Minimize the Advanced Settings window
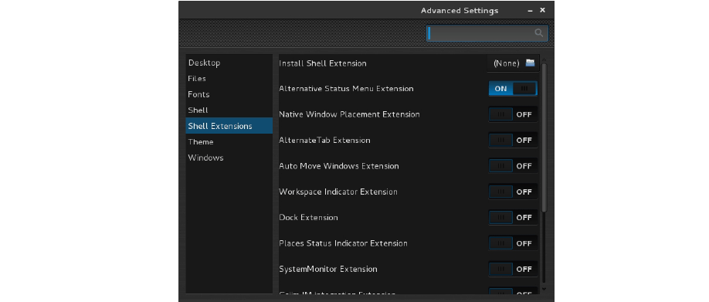This screenshot has height=302, width=709. [x=530, y=10]
